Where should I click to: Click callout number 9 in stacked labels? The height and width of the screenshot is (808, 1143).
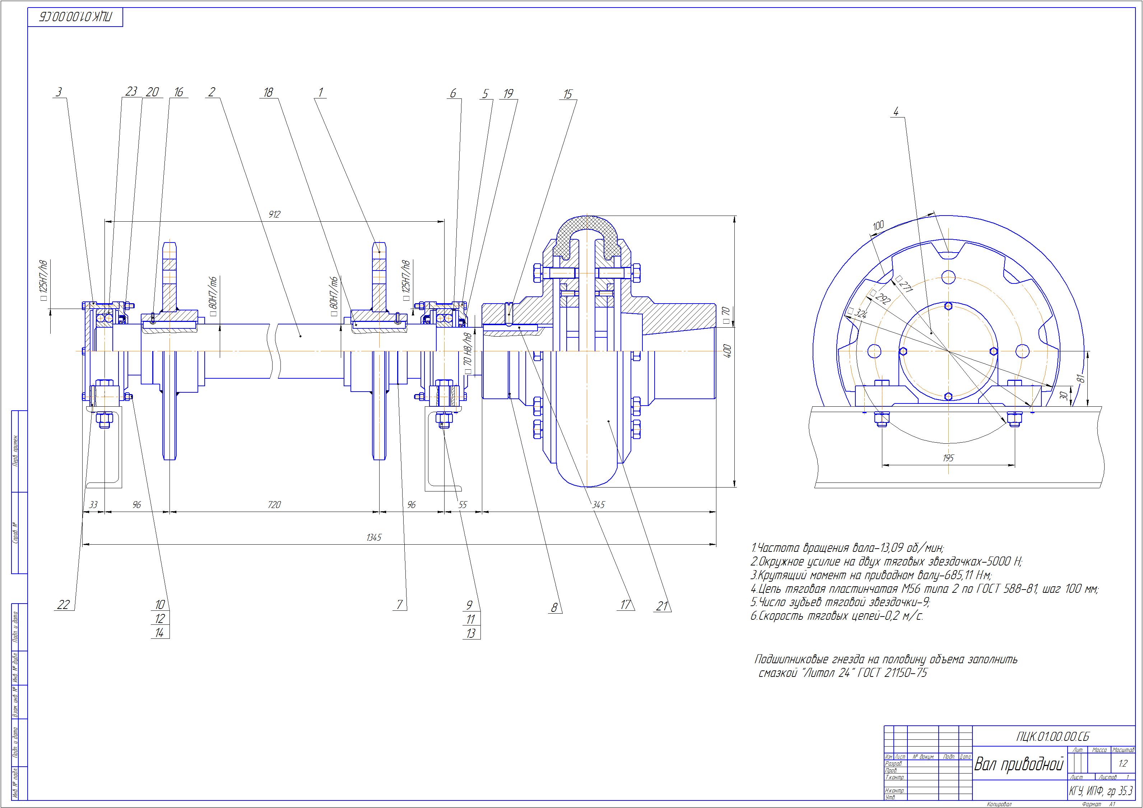469,605
